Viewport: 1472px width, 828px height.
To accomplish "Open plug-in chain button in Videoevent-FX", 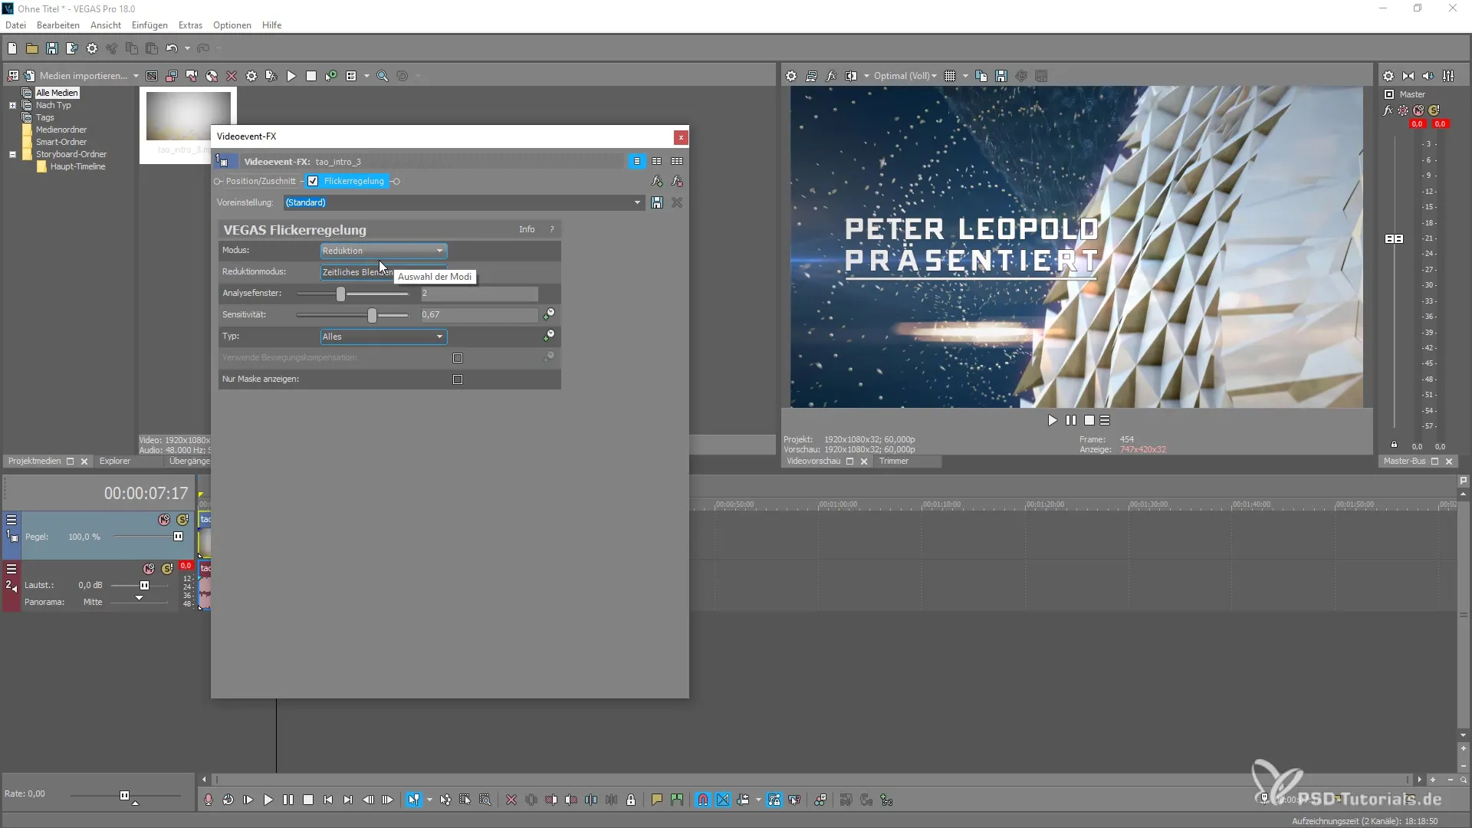I will tap(657, 181).
